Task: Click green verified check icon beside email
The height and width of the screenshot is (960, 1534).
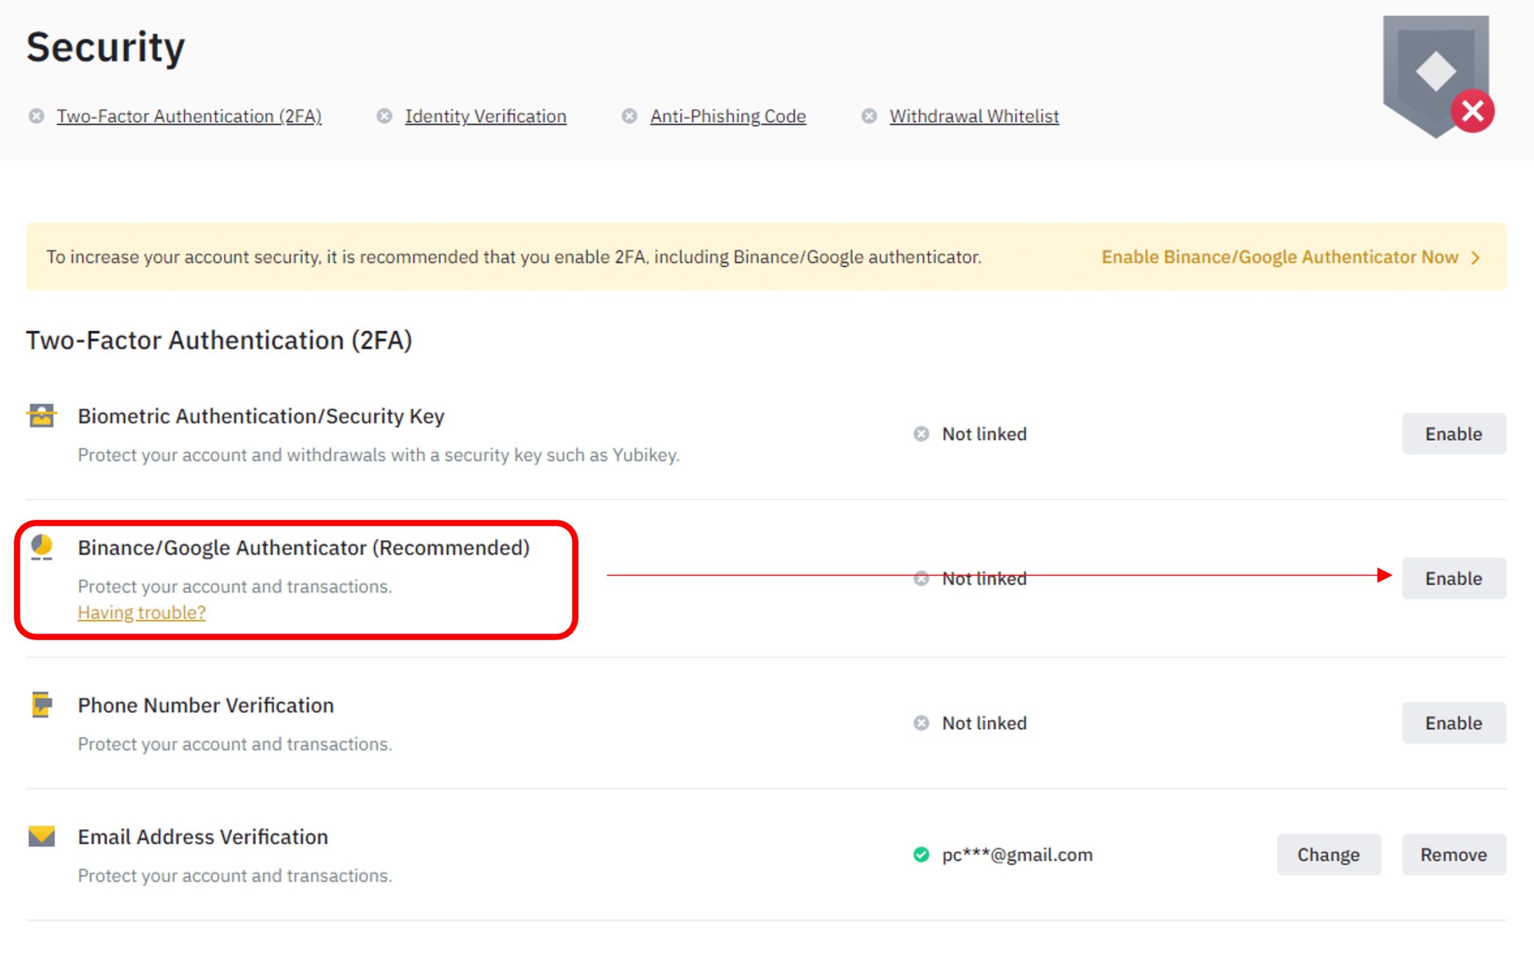Action: point(921,855)
